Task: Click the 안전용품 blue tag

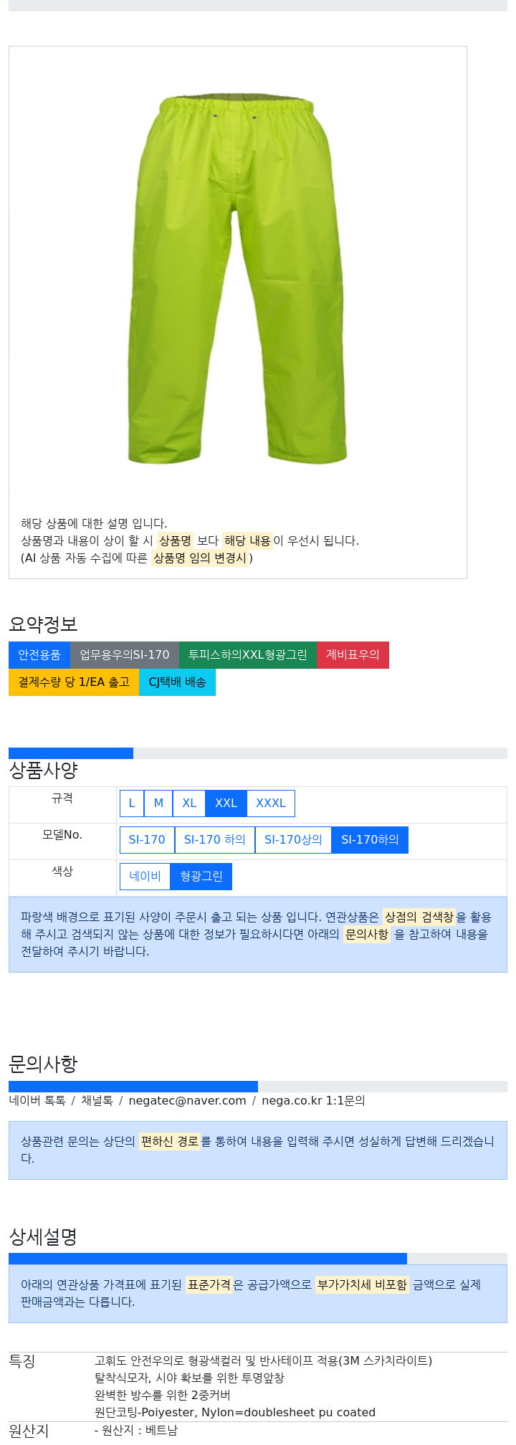Action: click(x=39, y=654)
